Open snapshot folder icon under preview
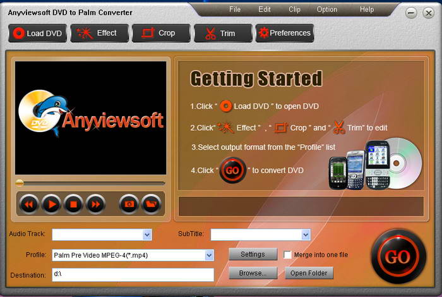 click(x=152, y=204)
